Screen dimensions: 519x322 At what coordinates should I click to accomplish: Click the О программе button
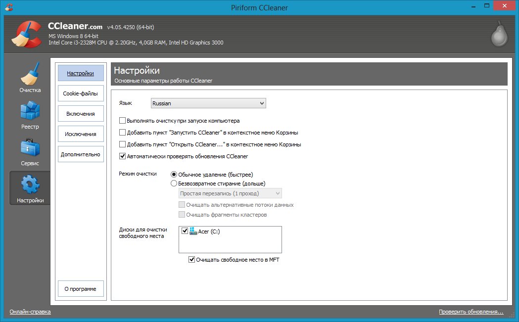coord(81,289)
